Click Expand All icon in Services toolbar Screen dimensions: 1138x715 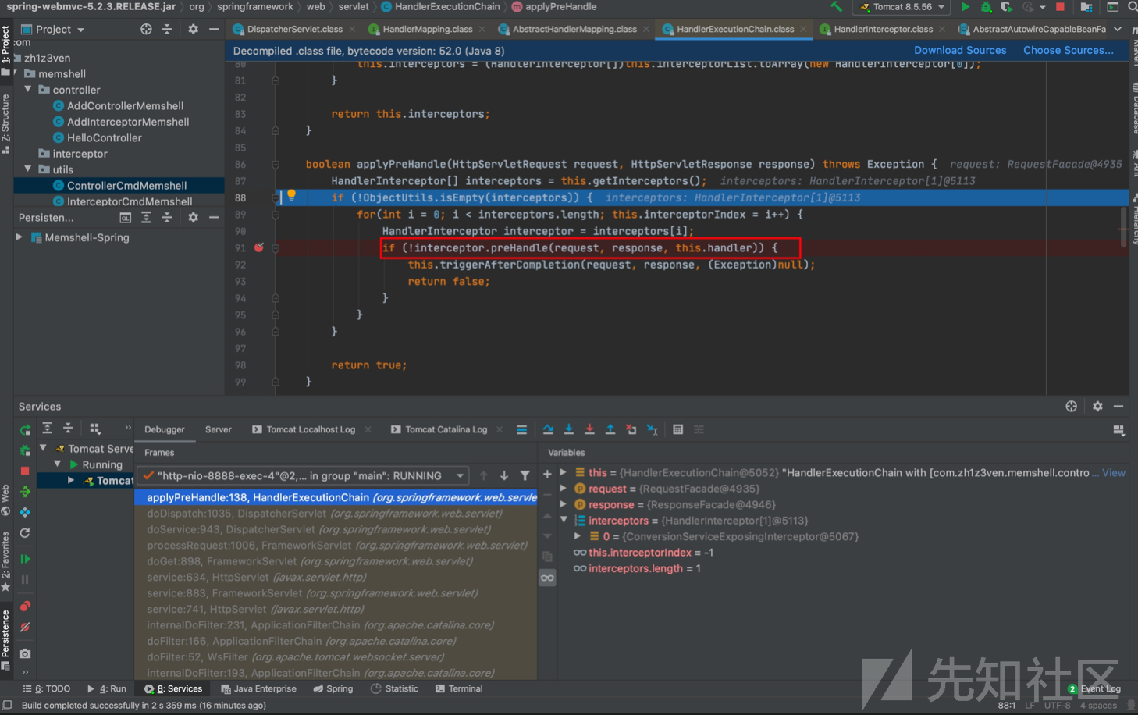click(48, 428)
